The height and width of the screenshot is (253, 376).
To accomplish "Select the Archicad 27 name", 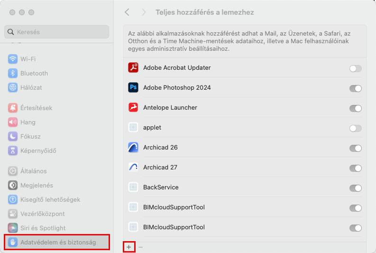I will point(160,167).
